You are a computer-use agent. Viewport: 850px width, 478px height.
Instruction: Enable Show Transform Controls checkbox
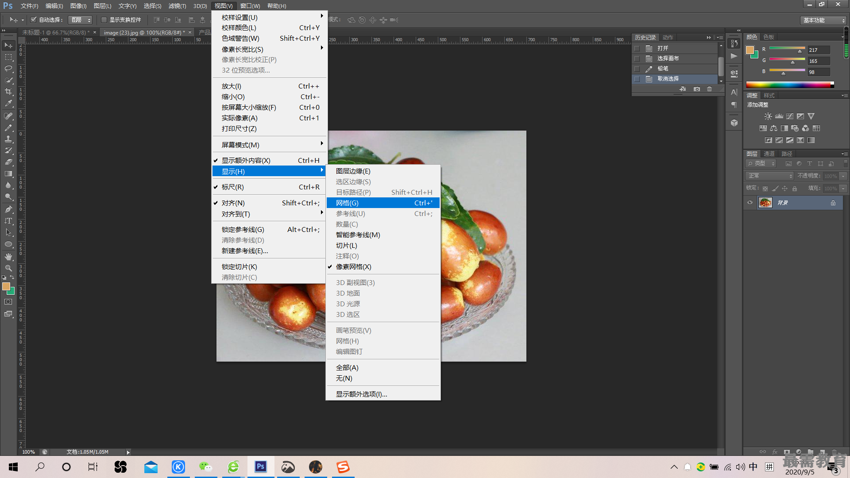click(104, 20)
